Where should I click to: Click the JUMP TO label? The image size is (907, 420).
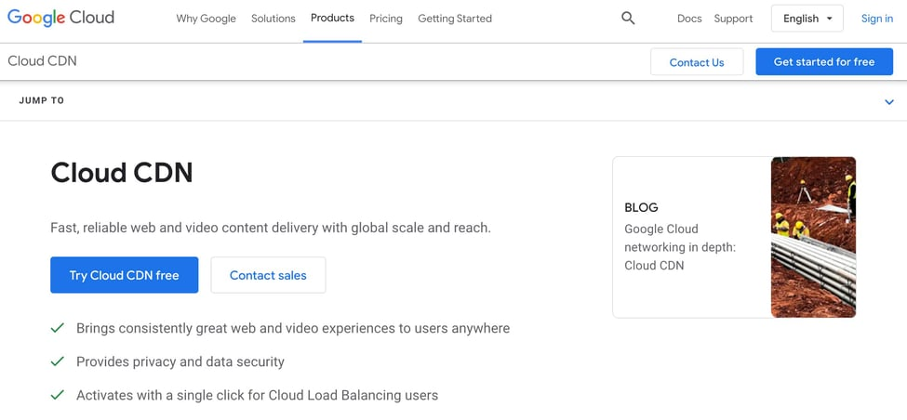(42, 100)
